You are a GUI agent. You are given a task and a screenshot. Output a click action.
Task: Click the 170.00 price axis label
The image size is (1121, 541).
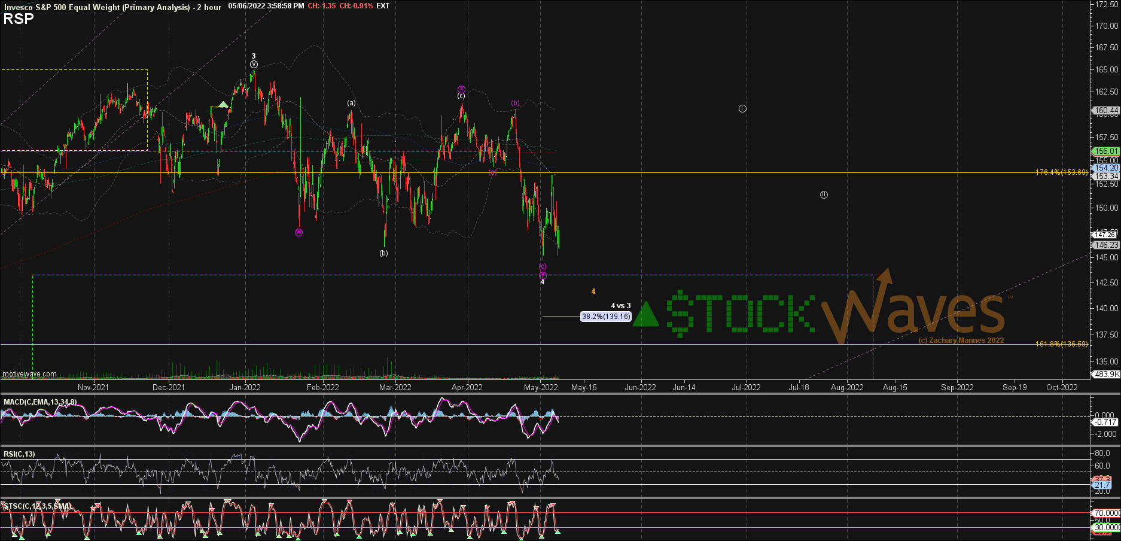1107,26
